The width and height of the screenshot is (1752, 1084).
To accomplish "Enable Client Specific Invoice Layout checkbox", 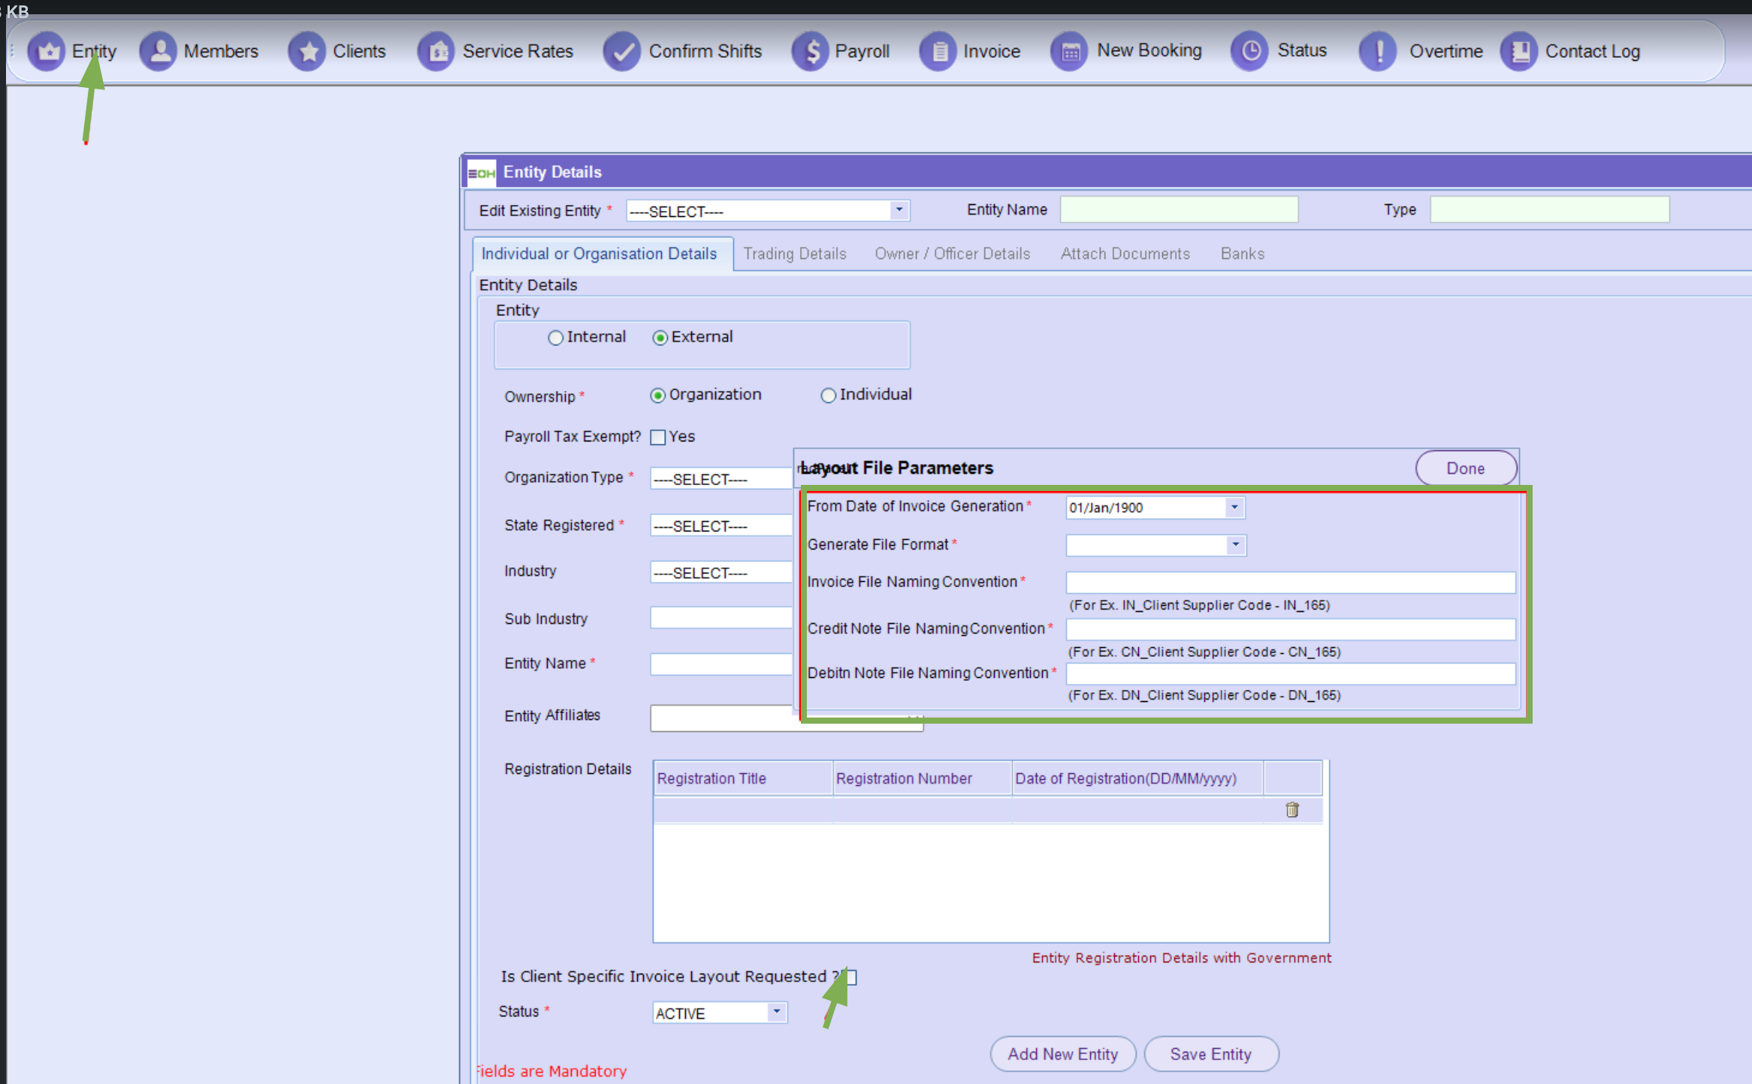I will [852, 977].
